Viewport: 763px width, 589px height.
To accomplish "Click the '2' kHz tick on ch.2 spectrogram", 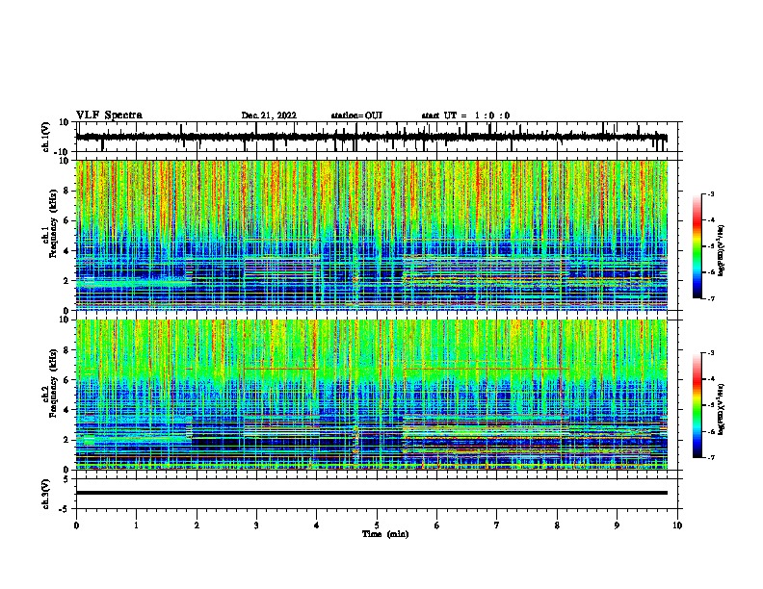I will click(66, 440).
